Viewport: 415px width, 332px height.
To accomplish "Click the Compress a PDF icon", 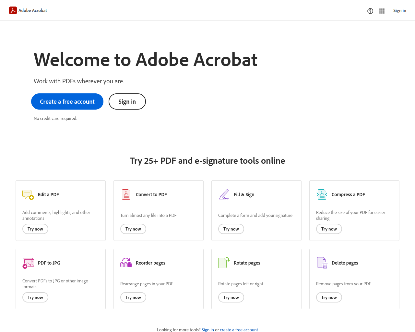I will click(x=322, y=195).
